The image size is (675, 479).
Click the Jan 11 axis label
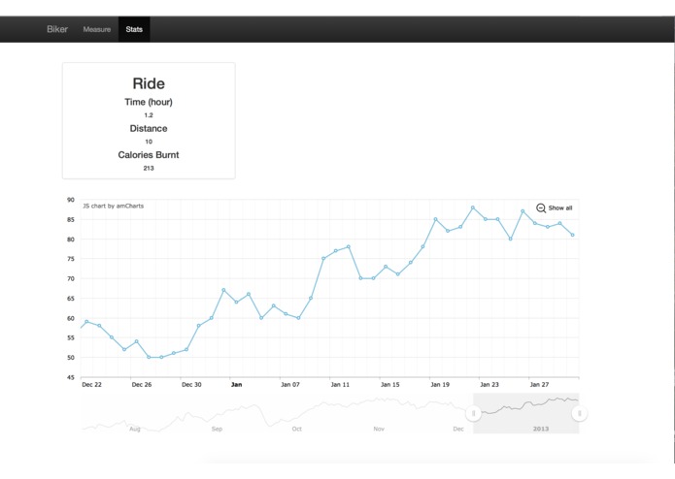click(x=340, y=385)
